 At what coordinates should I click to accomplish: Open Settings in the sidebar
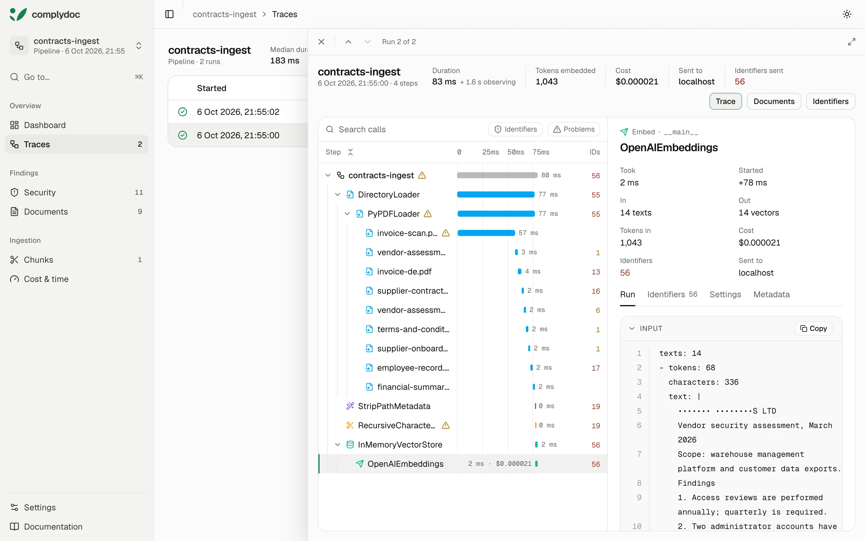coord(77,507)
